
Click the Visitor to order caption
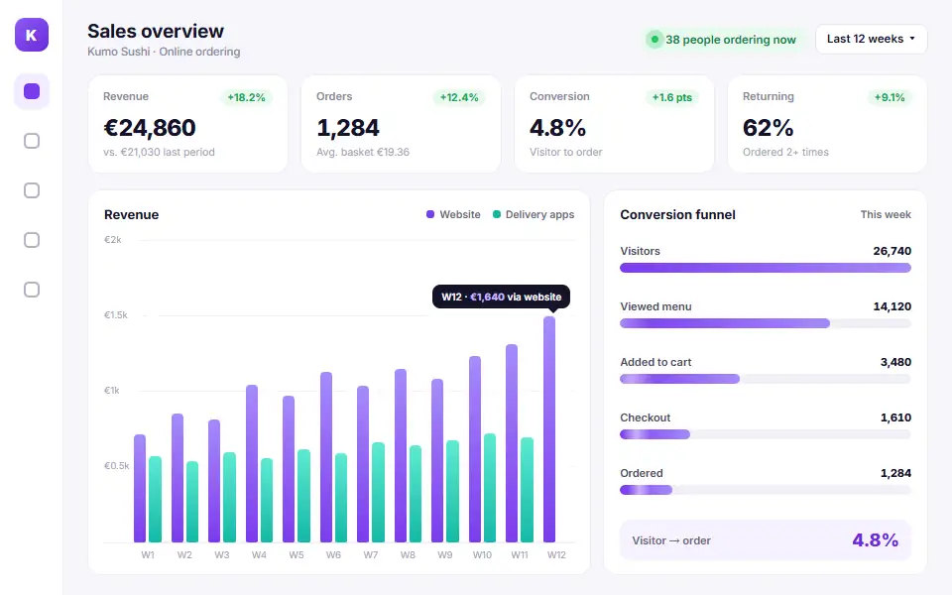tap(566, 152)
